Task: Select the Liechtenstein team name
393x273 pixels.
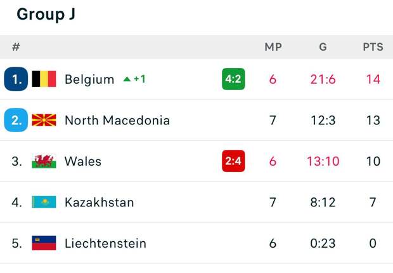Action: pos(105,243)
